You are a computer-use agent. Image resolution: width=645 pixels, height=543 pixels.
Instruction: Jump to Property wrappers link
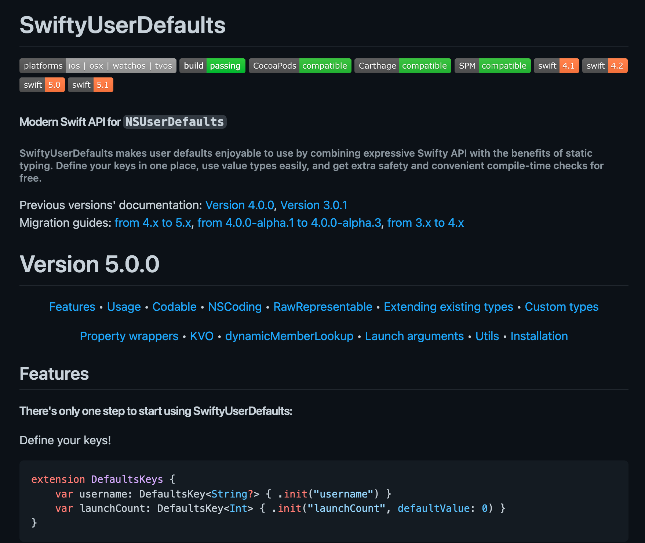(x=129, y=336)
